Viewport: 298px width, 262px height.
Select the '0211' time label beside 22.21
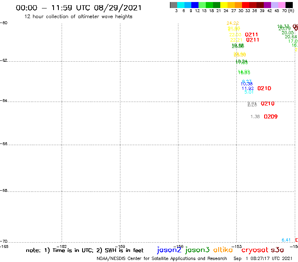[x=252, y=40]
